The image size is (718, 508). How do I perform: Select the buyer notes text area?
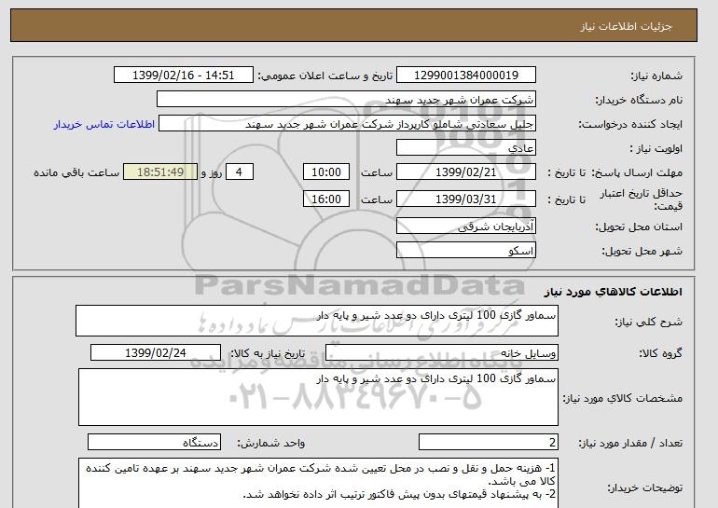coord(318,483)
